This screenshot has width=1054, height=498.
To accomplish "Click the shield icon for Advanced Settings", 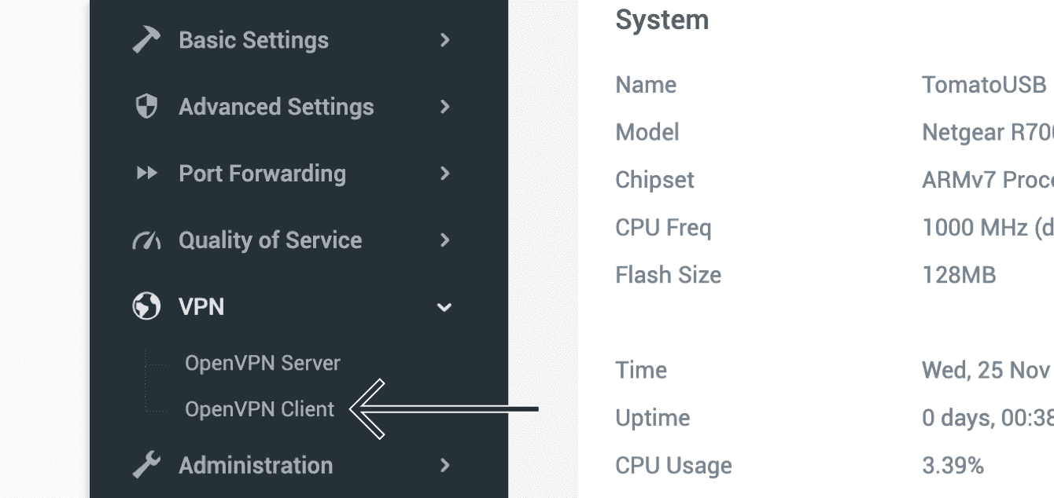I will (x=147, y=107).
